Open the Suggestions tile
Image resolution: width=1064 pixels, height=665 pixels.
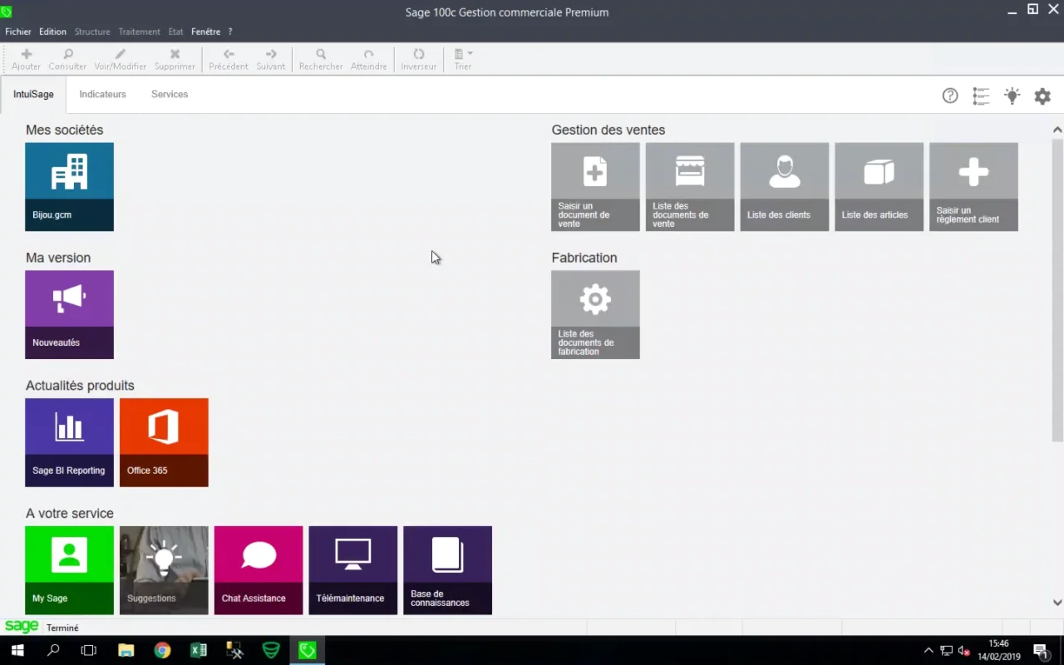click(x=164, y=571)
